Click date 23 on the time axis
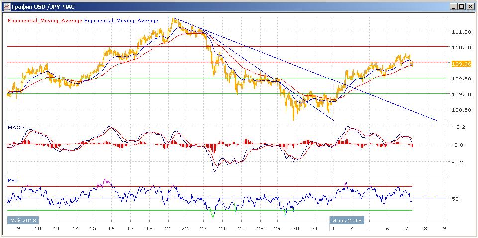 (x=203, y=229)
